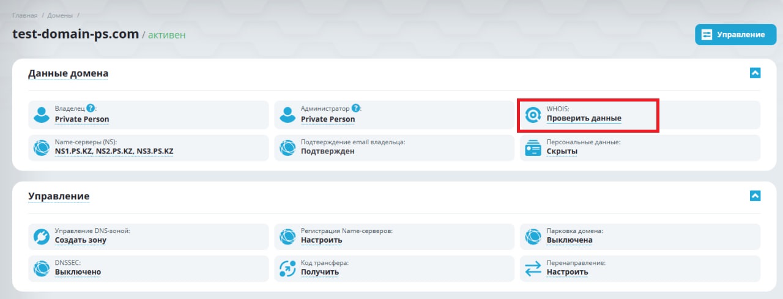The image size is (783, 299).
Task: Click Настроить under Перенаправление
Action: 568,271
